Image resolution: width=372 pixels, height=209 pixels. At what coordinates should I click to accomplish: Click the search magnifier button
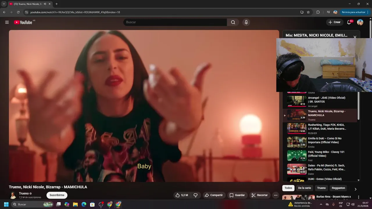pyautogui.click(x=233, y=22)
